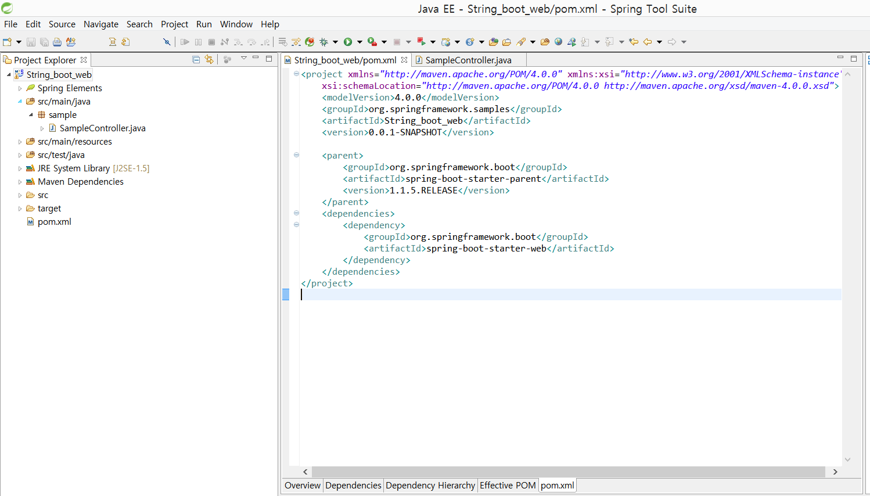Collapse the src/main/java folder
The image size is (870, 496).
(x=20, y=102)
